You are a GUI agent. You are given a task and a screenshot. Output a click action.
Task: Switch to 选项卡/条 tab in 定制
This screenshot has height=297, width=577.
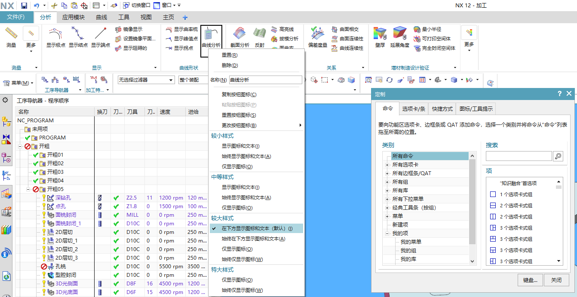click(x=414, y=109)
